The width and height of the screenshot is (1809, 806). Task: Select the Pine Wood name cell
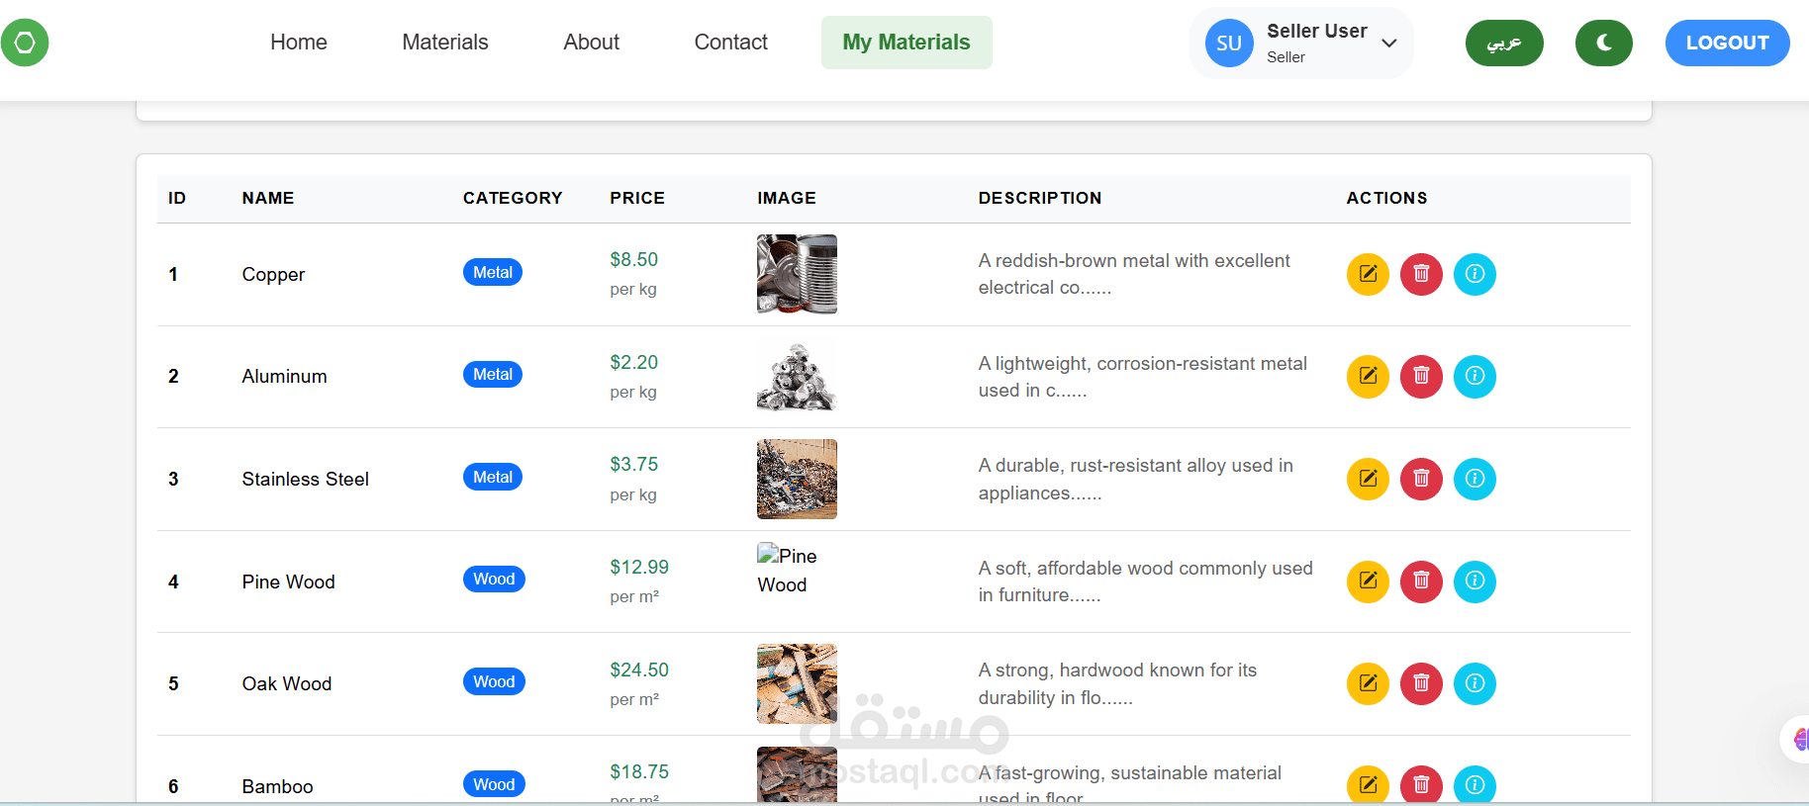(288, 582)
